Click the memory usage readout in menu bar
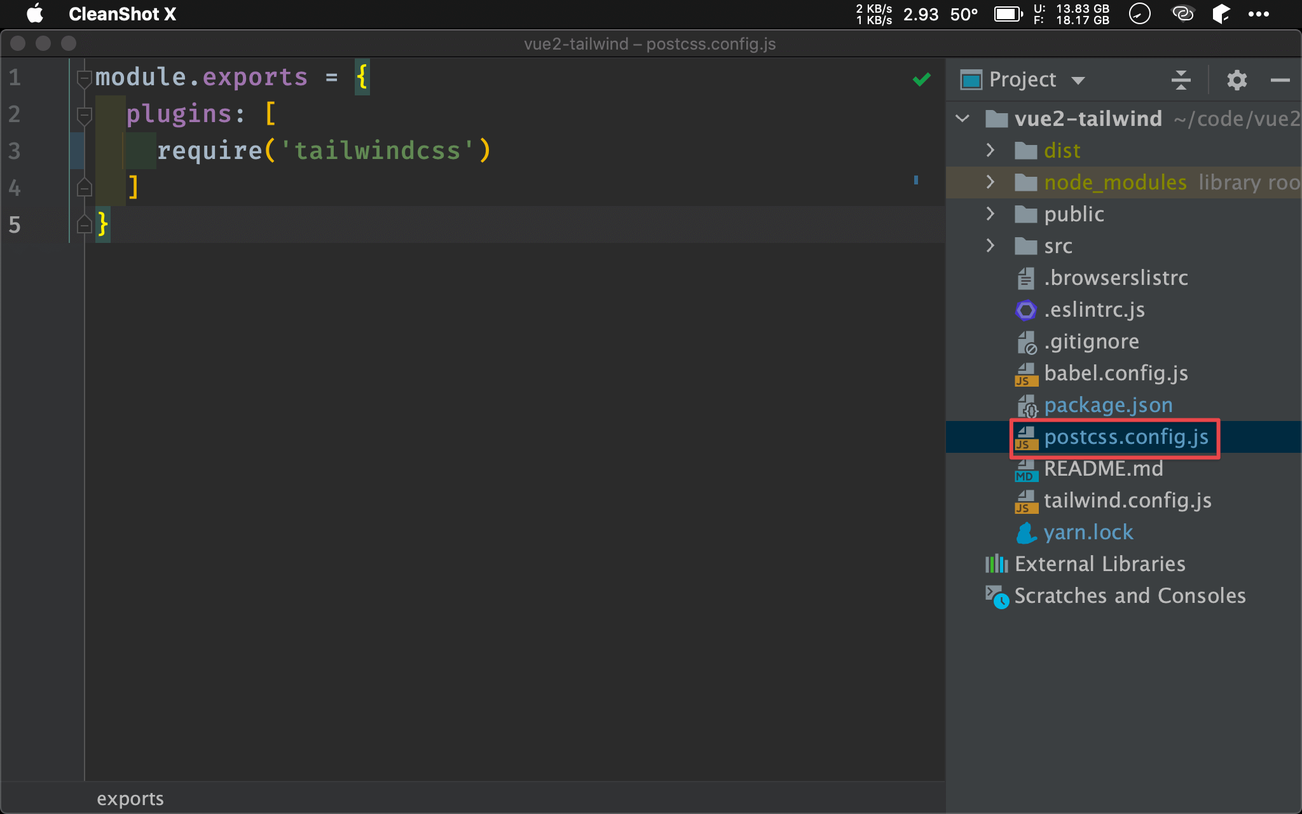 [x=1071, y=14]
